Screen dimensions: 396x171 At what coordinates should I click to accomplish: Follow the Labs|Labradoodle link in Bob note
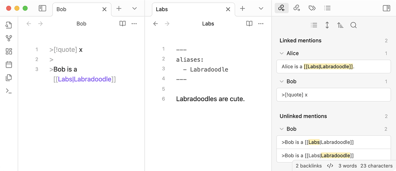pyautogui.click(x=84, y=79)
